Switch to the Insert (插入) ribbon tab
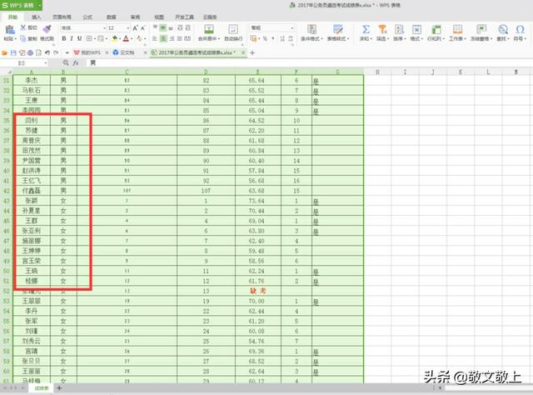This screenshot has width=533, height=395. point(36,17)
